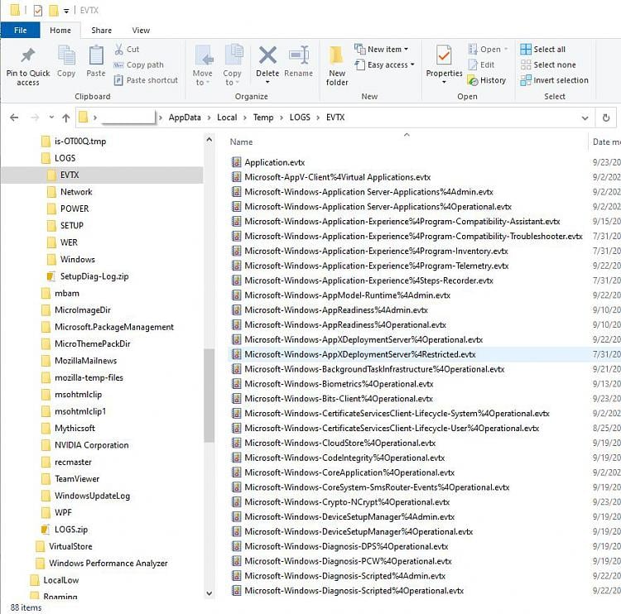Click the Refresh button beside address bar
Viewport: 621px width, 614px height.
tap(605, 118)
